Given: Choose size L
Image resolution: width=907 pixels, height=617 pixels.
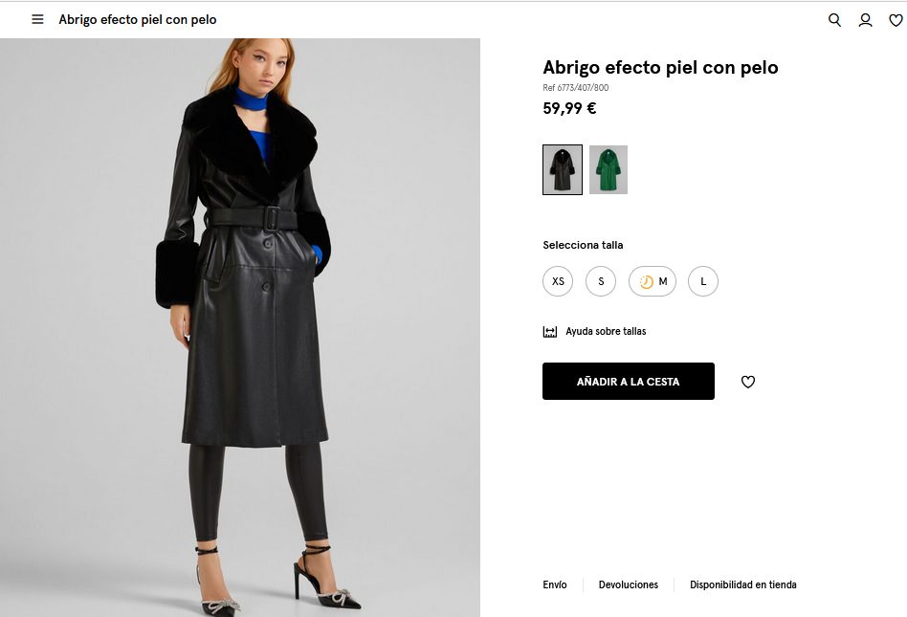Looking at the screenshot, I should [x=703, y=281].
